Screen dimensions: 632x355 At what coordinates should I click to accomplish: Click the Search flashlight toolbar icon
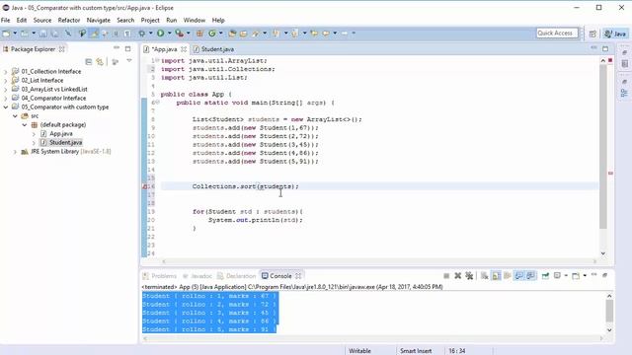pyautogui.click(x=256, y=34)
